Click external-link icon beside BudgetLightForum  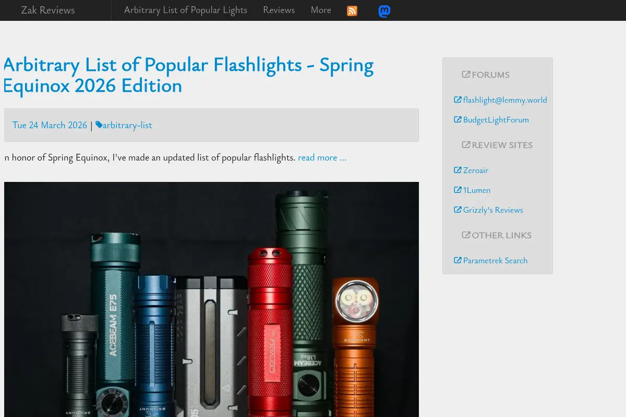[x=458, y=119]
